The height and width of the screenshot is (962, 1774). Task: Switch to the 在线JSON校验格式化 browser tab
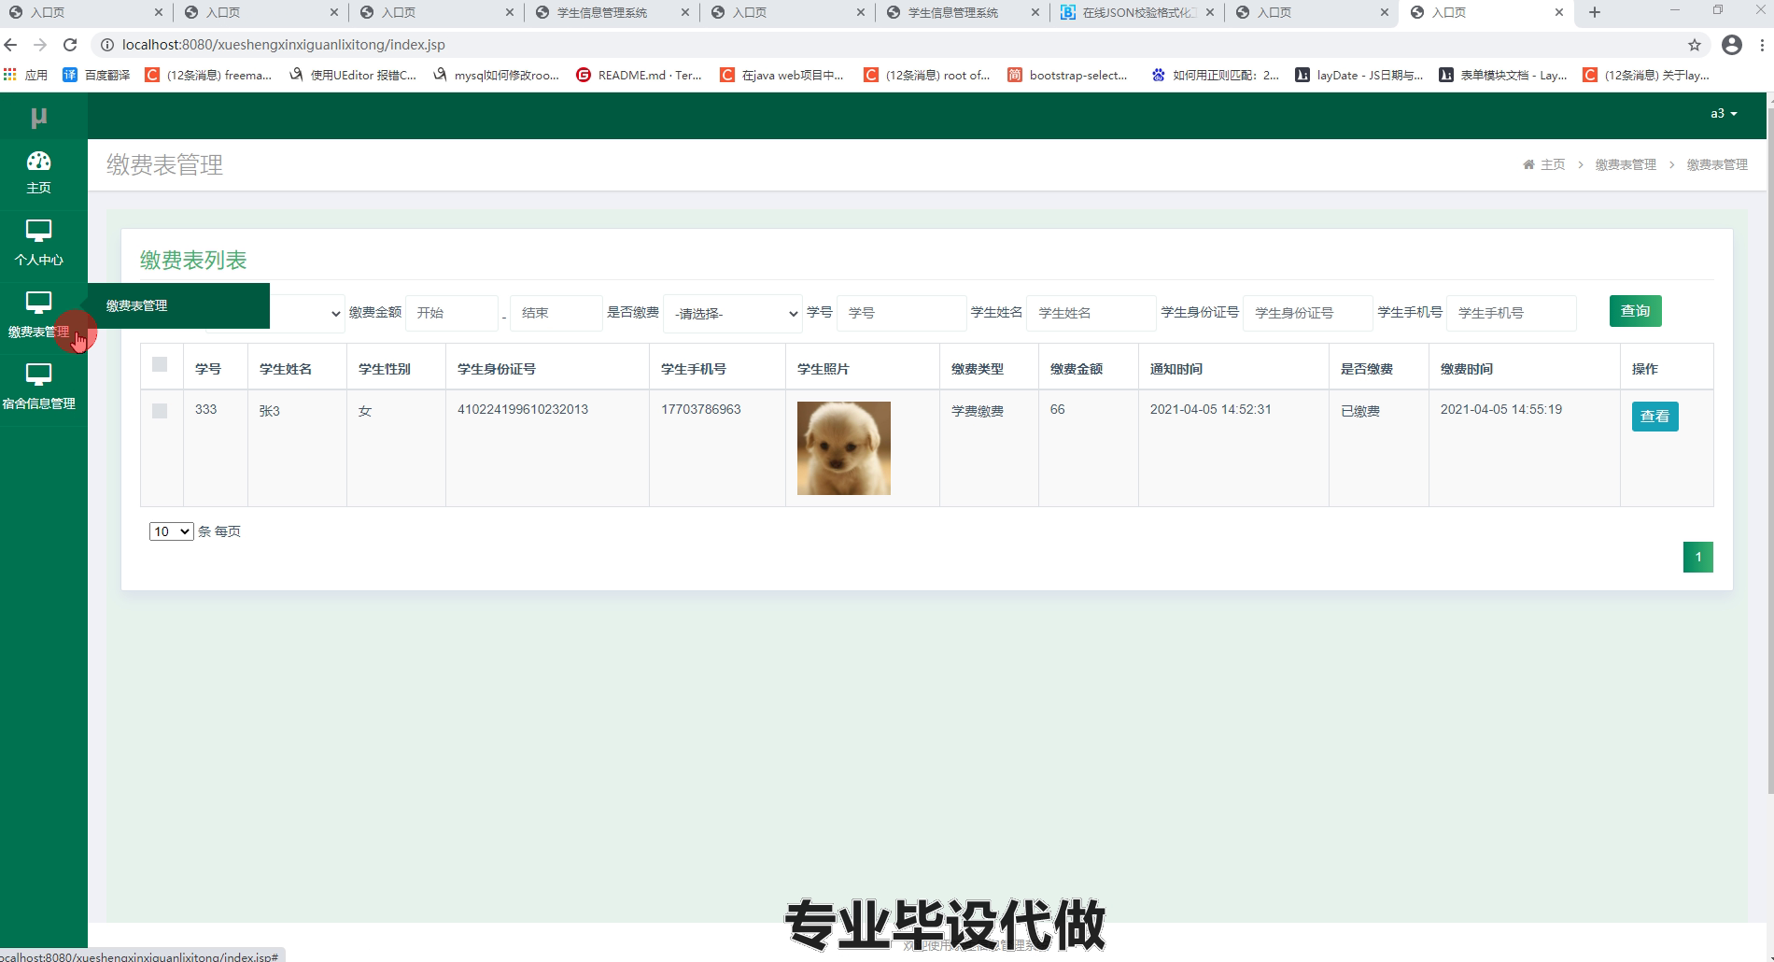click(x=1138, y=12)
